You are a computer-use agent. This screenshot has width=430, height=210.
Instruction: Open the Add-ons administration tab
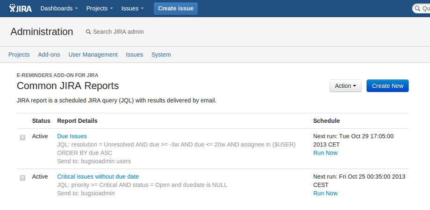49,55
